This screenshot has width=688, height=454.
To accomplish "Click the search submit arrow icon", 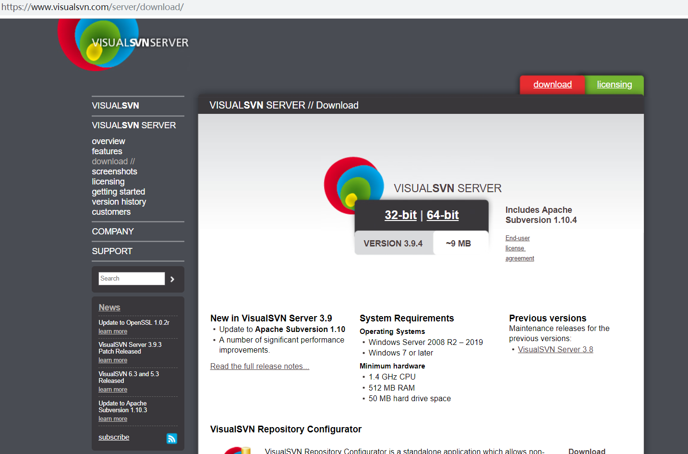I will (x=172, y=279).
